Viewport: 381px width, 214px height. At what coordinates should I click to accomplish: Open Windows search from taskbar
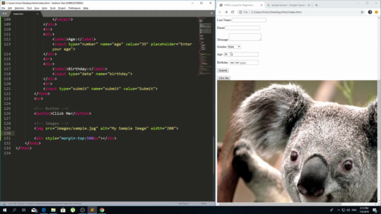(x=14, y=210)
